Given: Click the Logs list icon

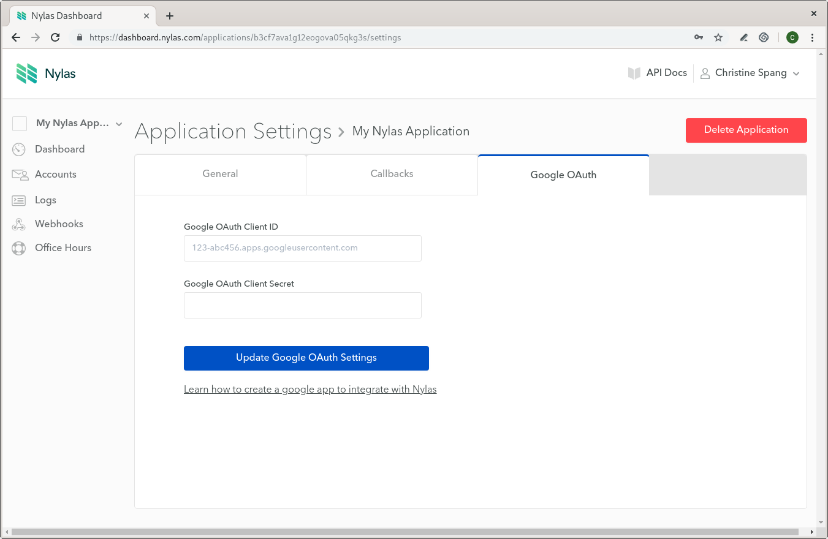Looking at the screenshot, I should 19,200.
